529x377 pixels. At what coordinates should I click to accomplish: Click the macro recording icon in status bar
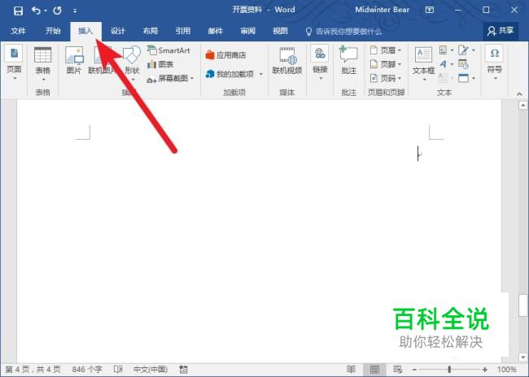point(184,370)
